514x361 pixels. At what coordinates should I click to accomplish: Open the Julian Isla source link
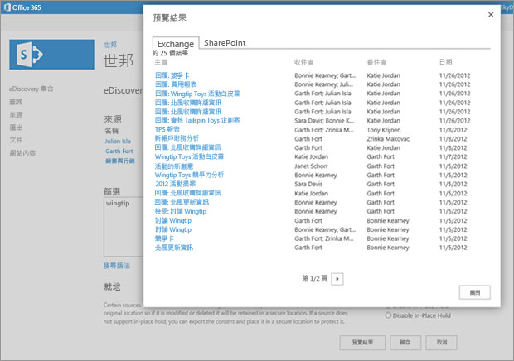118,141
